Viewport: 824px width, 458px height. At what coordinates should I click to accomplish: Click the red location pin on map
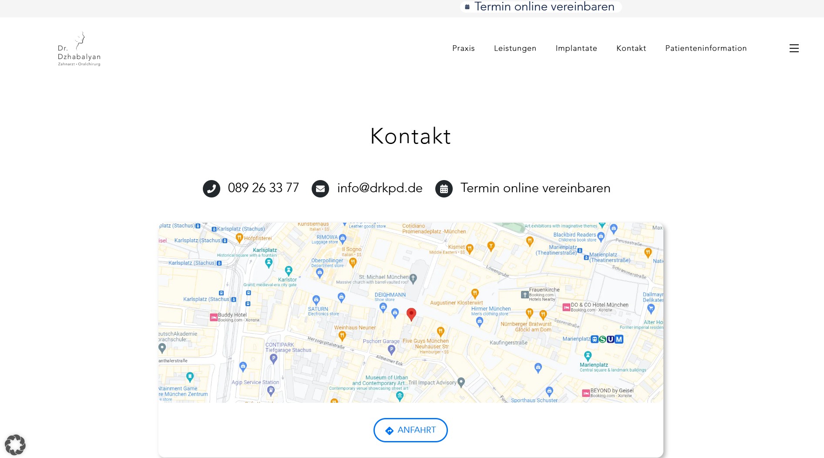[x=411, y=314]
